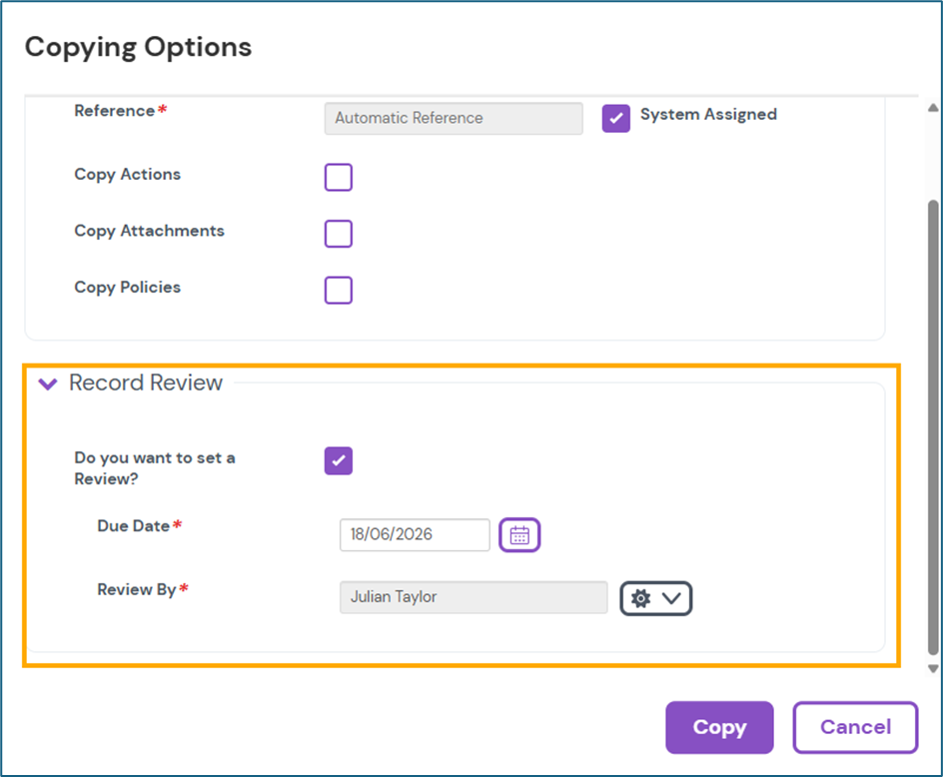Image resolution: width=943 pixels, height=777 pixels.
Task: Tick the Copy Attachments checkbox
Action: coord(339,234)
